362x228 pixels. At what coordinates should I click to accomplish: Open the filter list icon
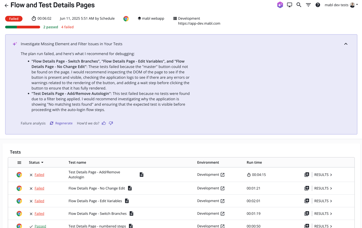(308, 5)
